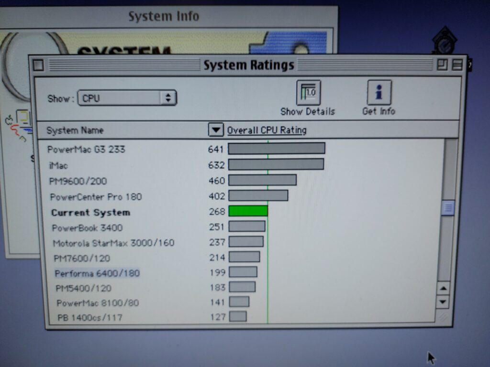Click the green Current System rating bar
This screenshot has width=490, height=367.
click(248, 211)
